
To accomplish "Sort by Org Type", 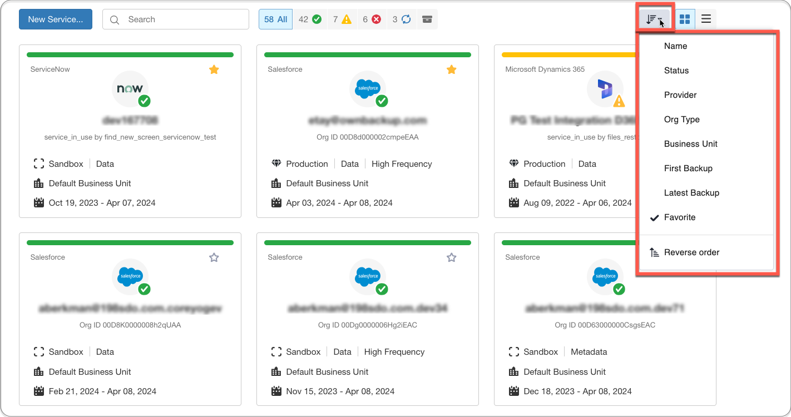I will [x=706, y=120].
